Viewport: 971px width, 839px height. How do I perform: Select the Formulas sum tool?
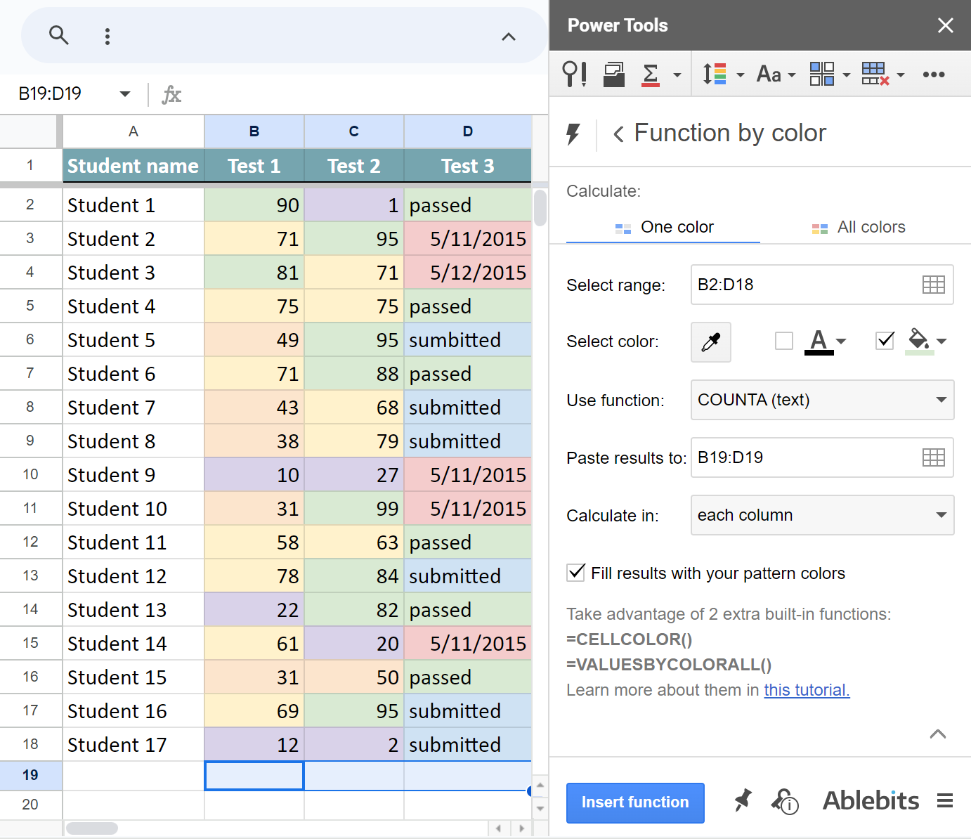[650, 74]
